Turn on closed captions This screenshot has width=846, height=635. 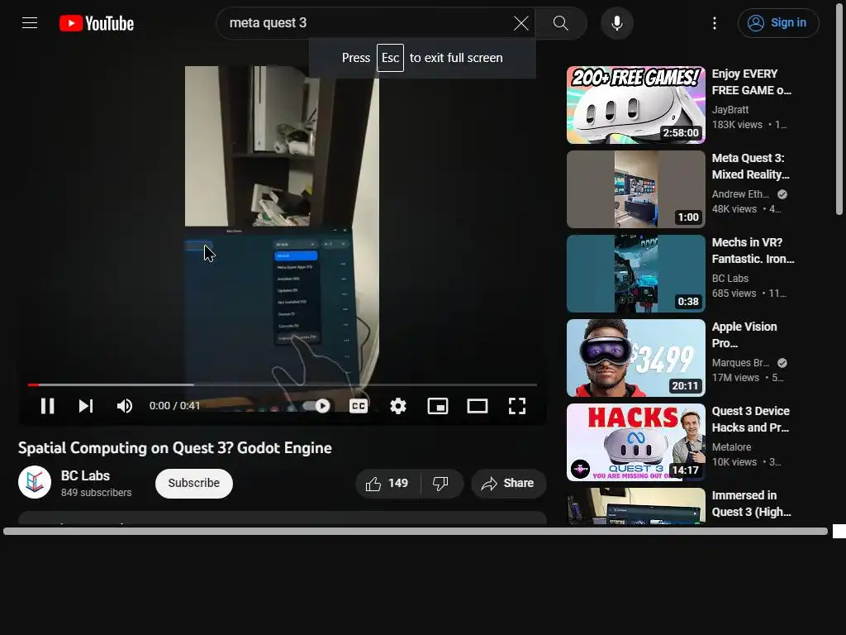[359, 406]
